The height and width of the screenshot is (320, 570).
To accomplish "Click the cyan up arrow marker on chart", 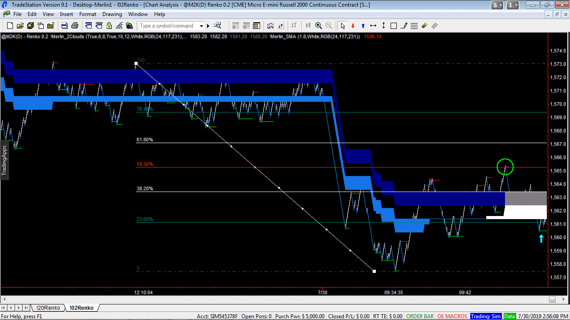I will (541, 239).
